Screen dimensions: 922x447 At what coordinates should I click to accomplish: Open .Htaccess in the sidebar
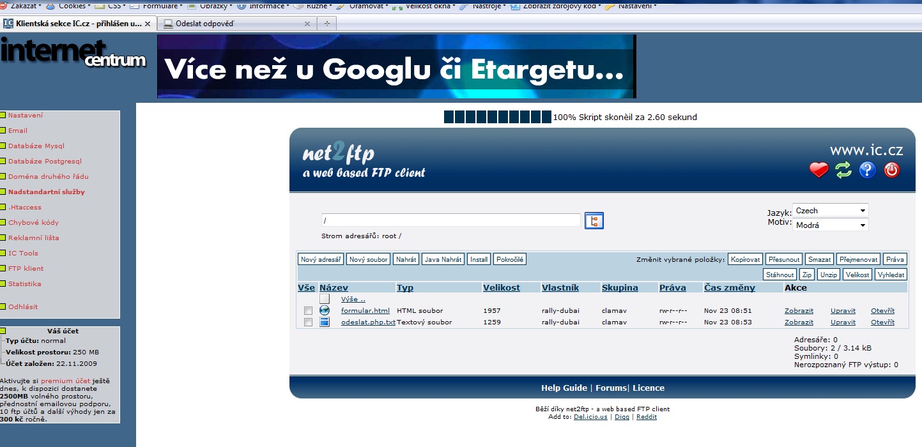25,207
